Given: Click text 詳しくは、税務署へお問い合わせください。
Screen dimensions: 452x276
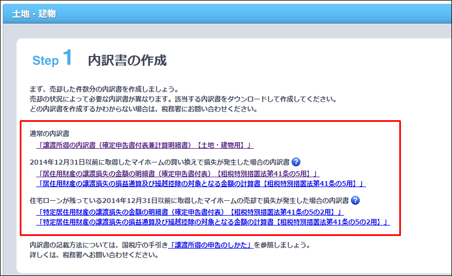Looking at the screenshot, I should click(x=94, y=255).
